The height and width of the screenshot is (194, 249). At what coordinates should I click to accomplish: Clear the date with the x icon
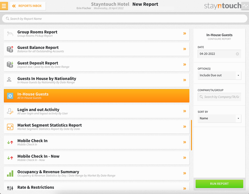pyautogui.click(x=237, y=54)
